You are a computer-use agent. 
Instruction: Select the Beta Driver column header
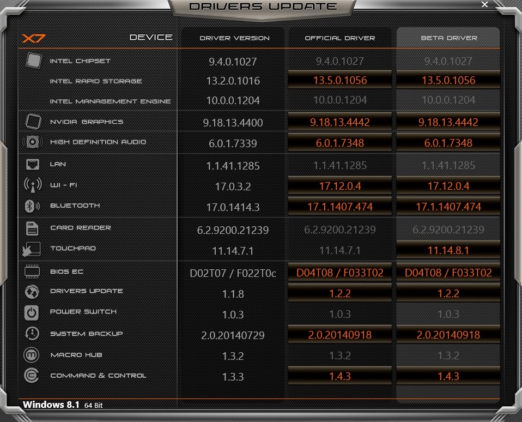click(x=449, y=38)
